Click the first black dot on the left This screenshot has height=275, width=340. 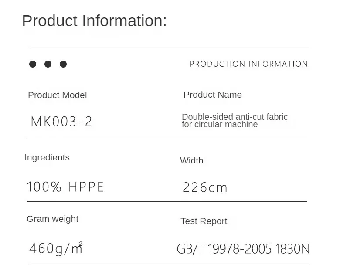(x=33, y=64)
